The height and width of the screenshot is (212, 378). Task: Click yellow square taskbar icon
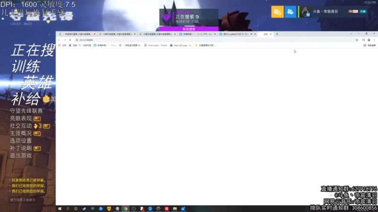pyautogui.click(x=109, y=209)
